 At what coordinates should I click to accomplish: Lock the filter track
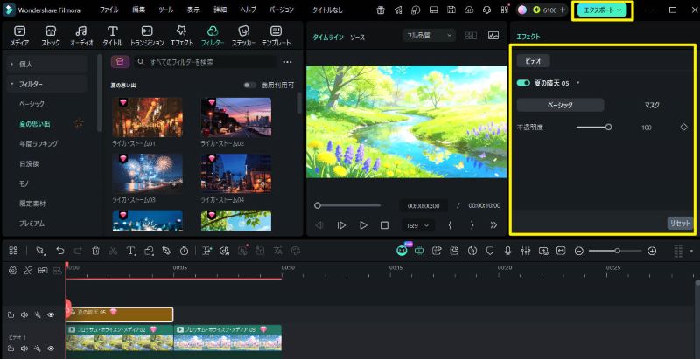pos(10,315)
